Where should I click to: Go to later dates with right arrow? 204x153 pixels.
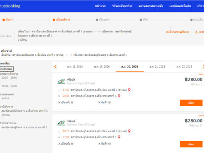click(203, 67)
